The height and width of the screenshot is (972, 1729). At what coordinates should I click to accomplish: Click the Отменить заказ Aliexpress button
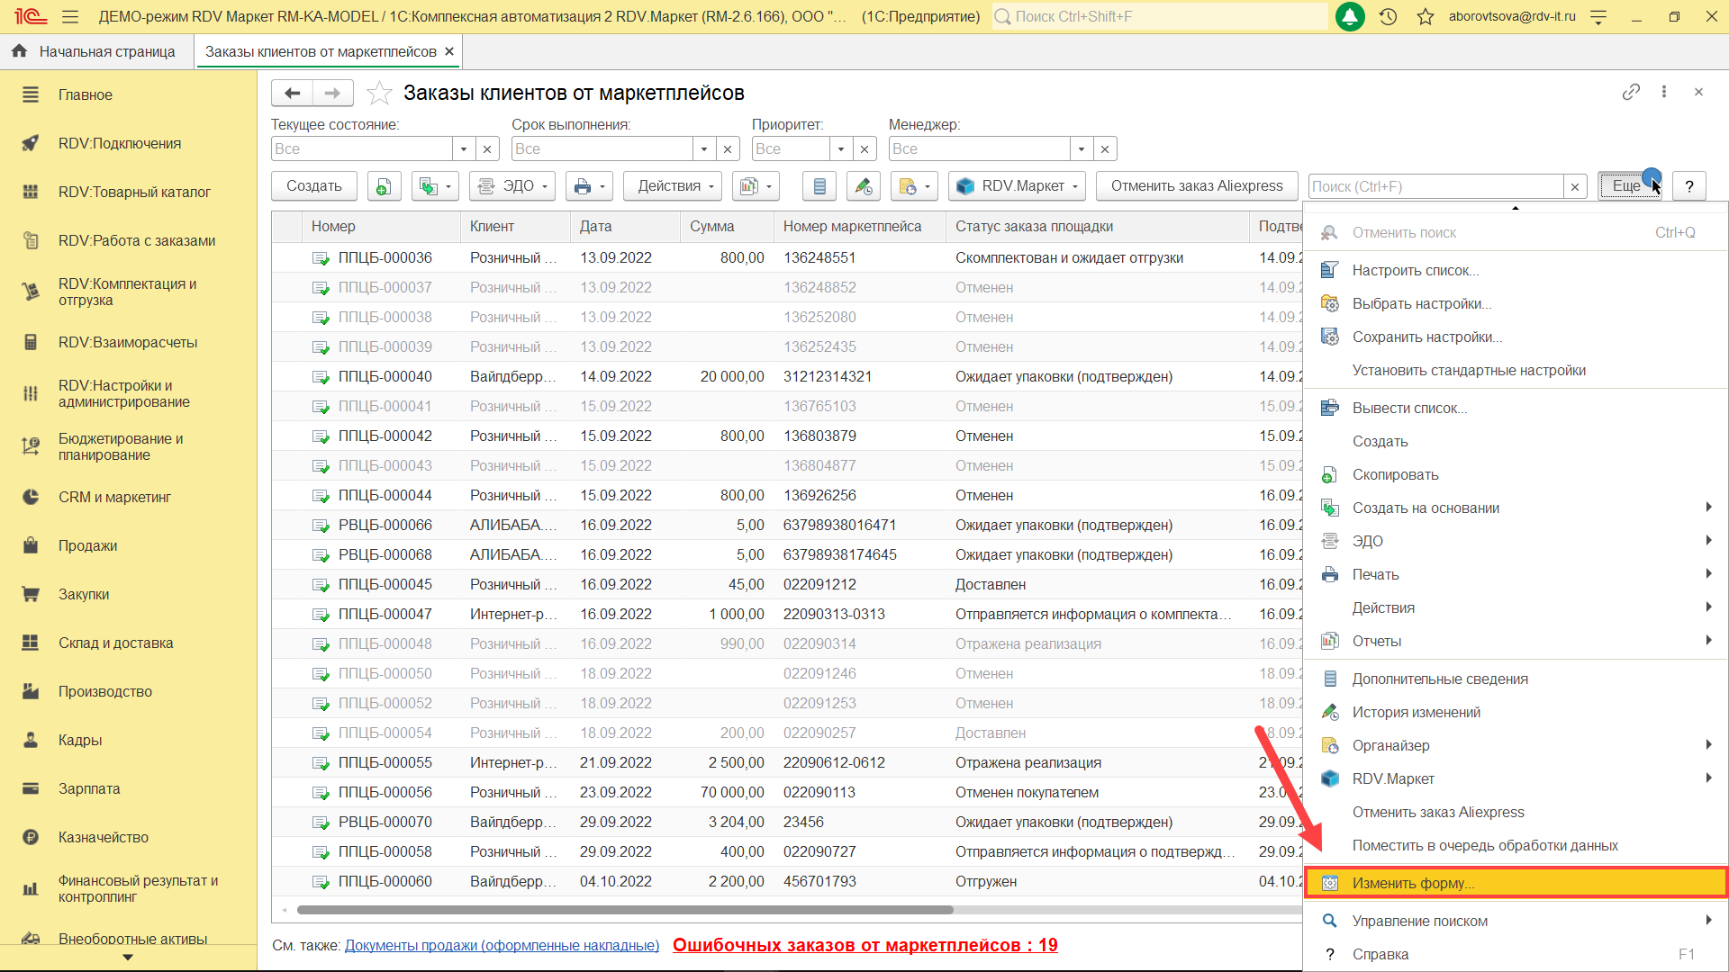pos(1196,186)
